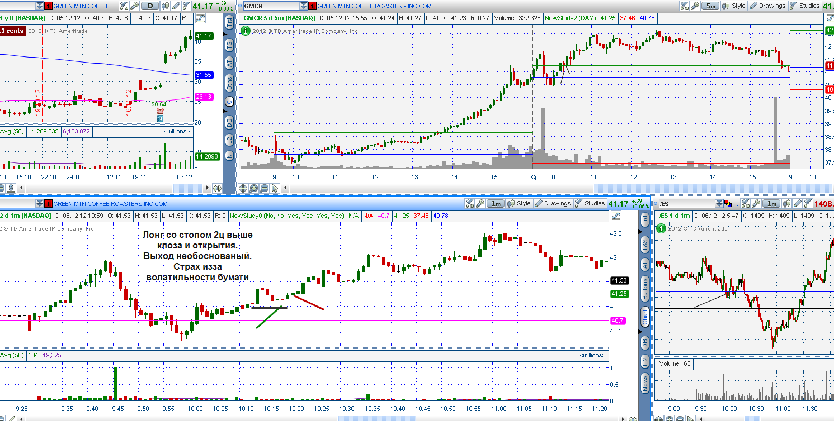Click the GMCR symbol input on 5m chart
This screenshot has width=834, height=421.
pos(270,6)
